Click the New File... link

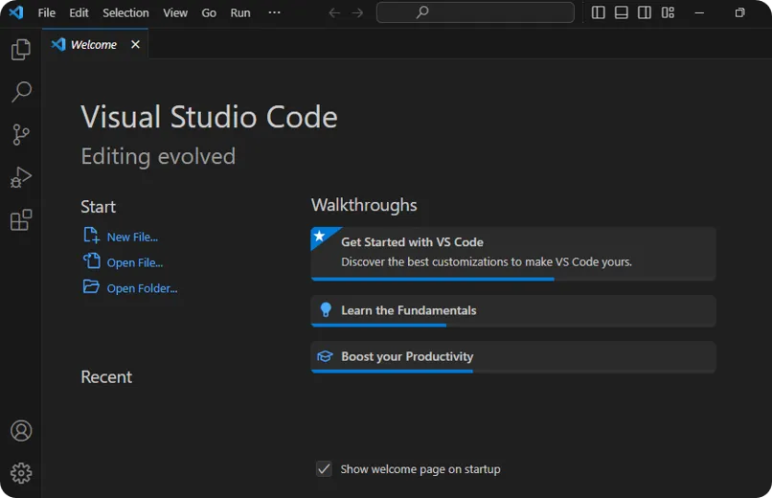tap(132, 237)
